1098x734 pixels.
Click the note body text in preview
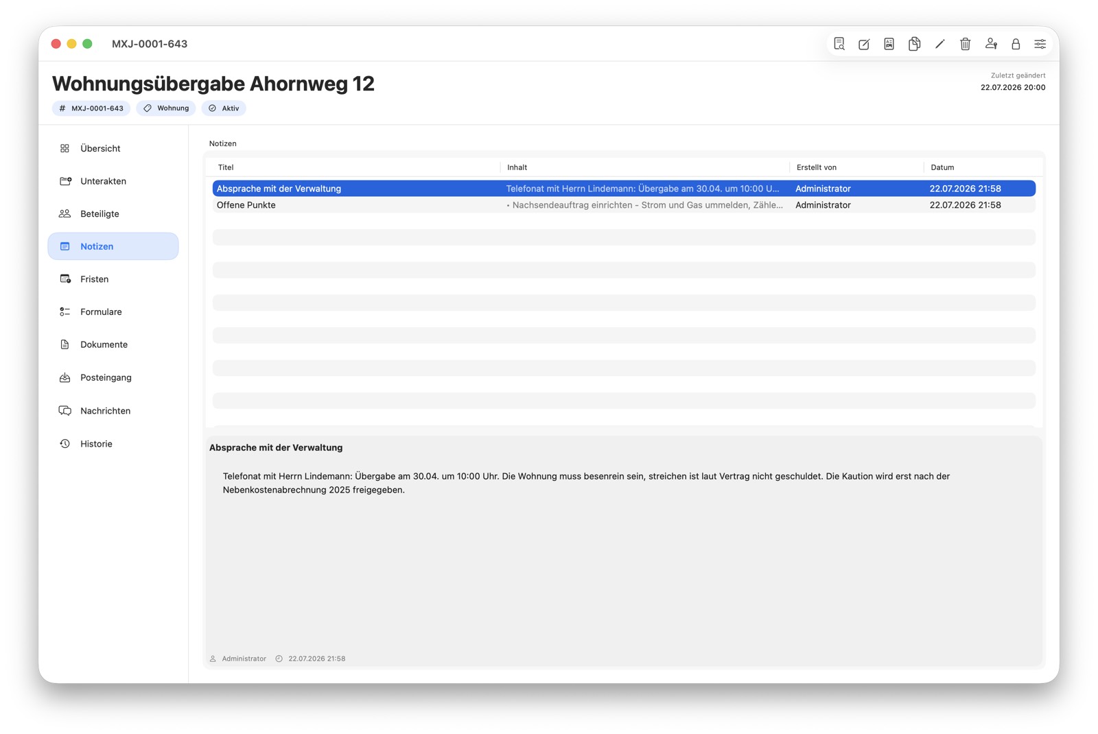(586, 483)
